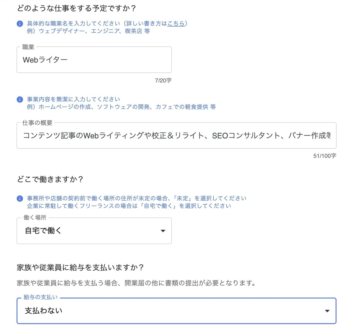Click the 仕事の概要 field label

37,123
